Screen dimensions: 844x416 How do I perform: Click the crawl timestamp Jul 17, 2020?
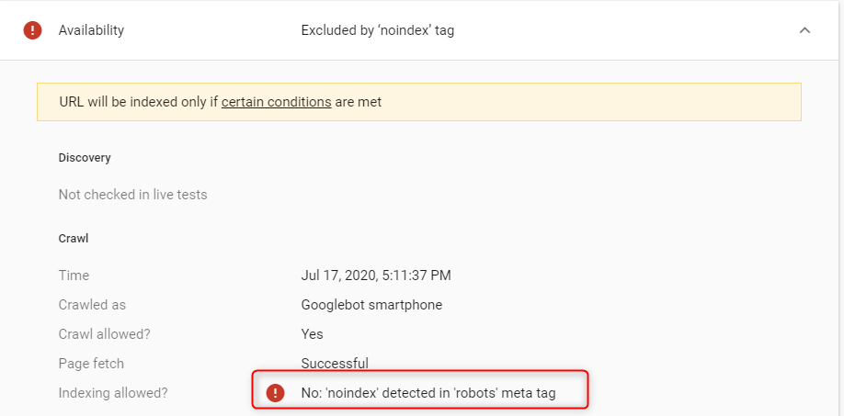click(375, 275)
